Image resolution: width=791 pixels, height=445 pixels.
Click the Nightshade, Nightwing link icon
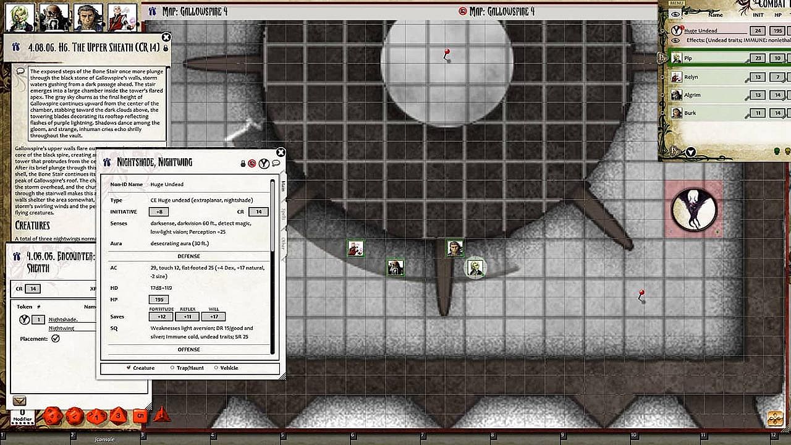pyautogui.click(x=107, y=163)
